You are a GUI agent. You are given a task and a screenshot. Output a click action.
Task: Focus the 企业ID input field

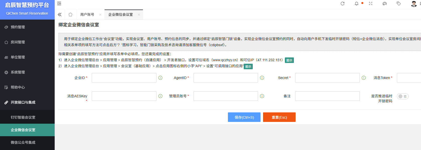click(124, 78)
